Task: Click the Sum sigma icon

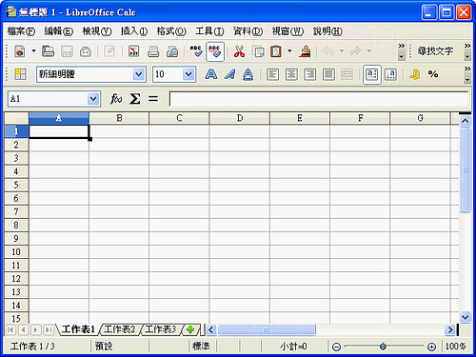Action: [134, 99]
